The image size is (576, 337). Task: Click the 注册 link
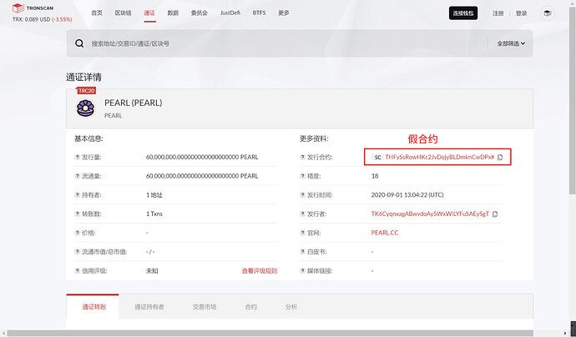pos(498,13)
